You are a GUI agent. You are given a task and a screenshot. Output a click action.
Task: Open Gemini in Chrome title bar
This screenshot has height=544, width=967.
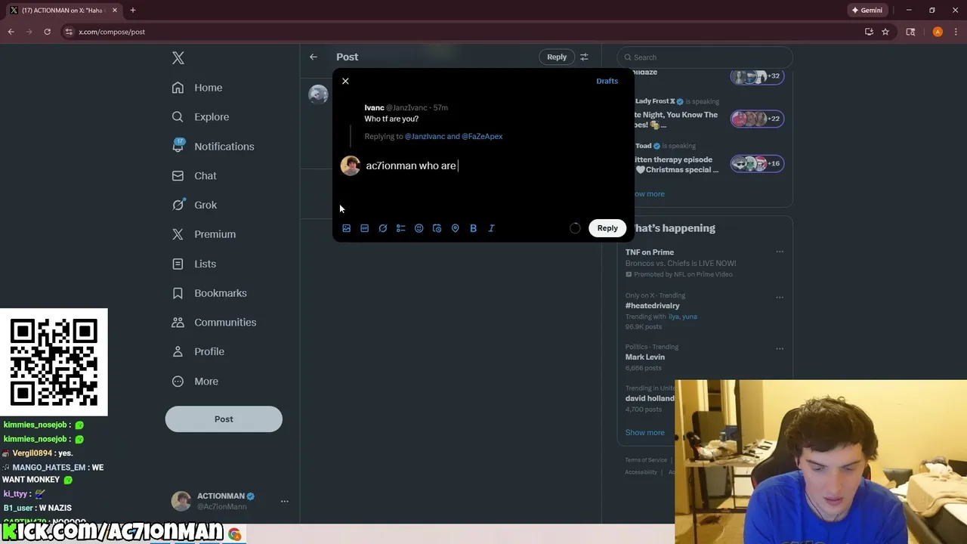click(x=867, y=11)
